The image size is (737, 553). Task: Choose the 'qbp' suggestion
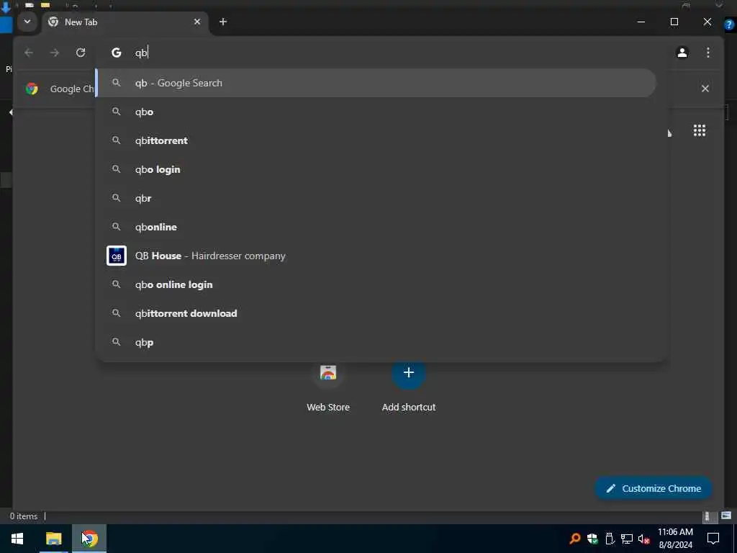pyautogui.click(x=376, y=342)
